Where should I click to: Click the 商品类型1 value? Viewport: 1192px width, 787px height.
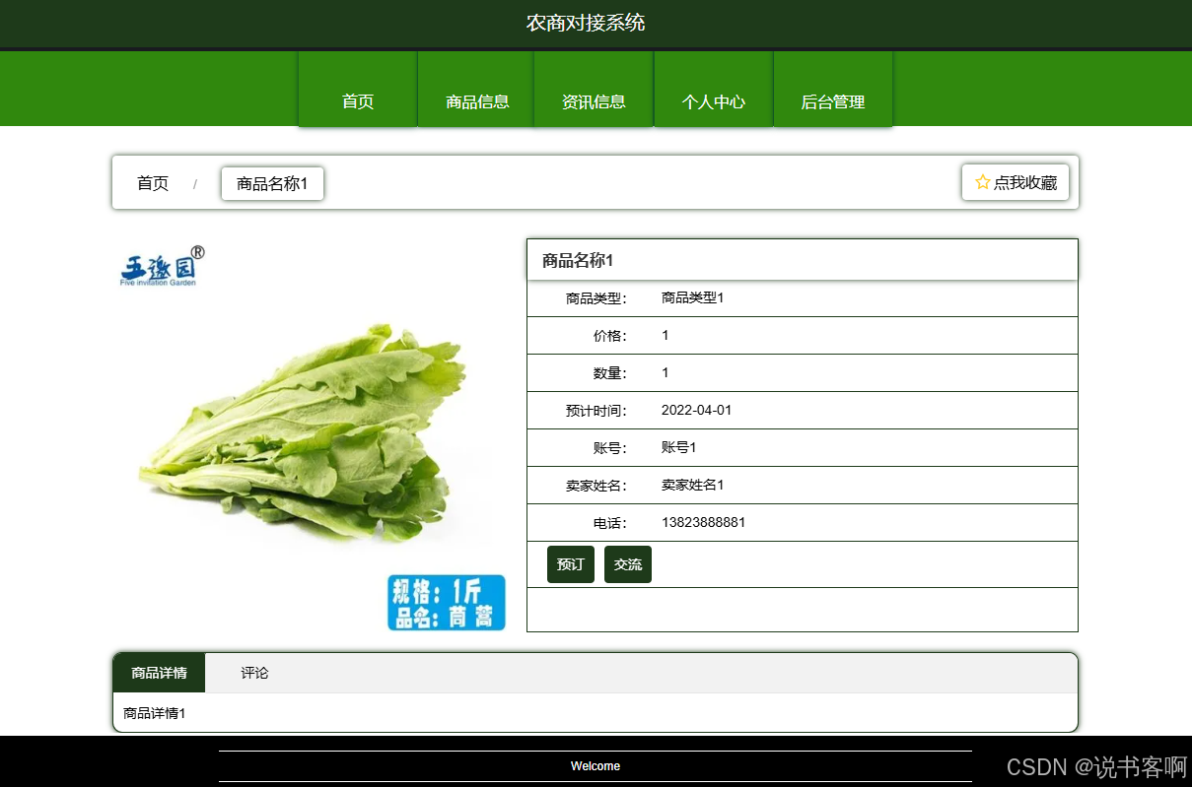point(692,297)
